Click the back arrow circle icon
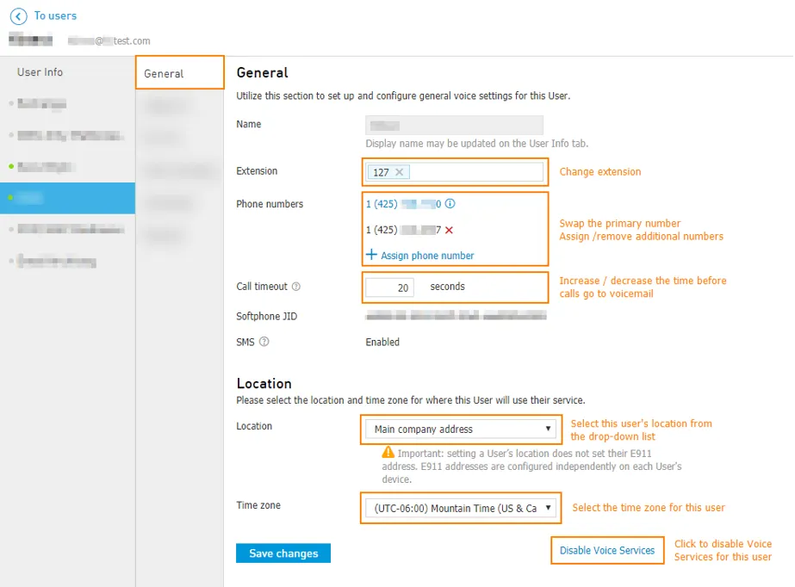This screenshot has height=587, width=795. [18, 16]
